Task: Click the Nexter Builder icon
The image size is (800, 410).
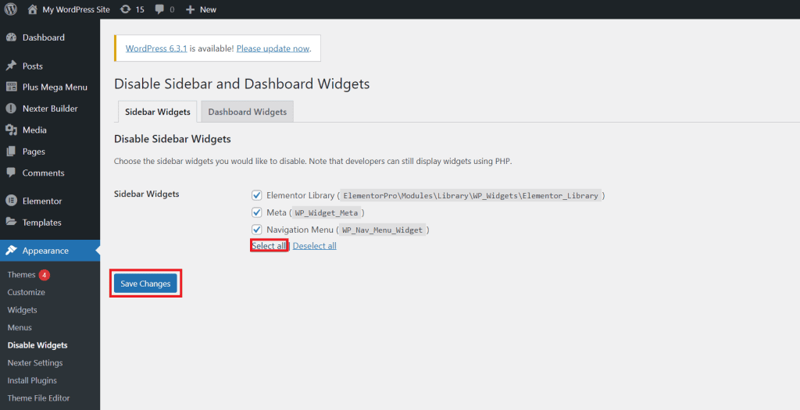Action: pos(11,109)
